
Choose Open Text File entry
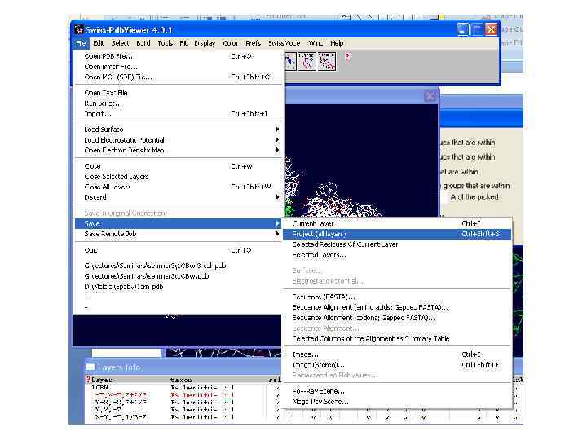coord(178,92)
